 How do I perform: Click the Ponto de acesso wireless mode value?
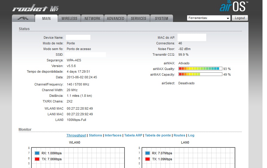[79, 49]
